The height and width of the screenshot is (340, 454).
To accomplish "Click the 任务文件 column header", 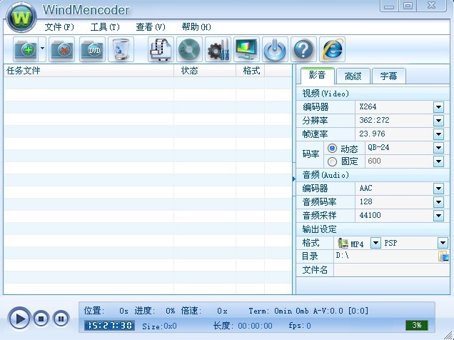I will point(89,71).
